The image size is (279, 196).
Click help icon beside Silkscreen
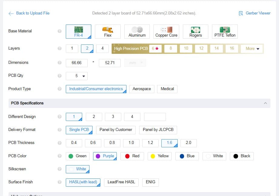60,169
